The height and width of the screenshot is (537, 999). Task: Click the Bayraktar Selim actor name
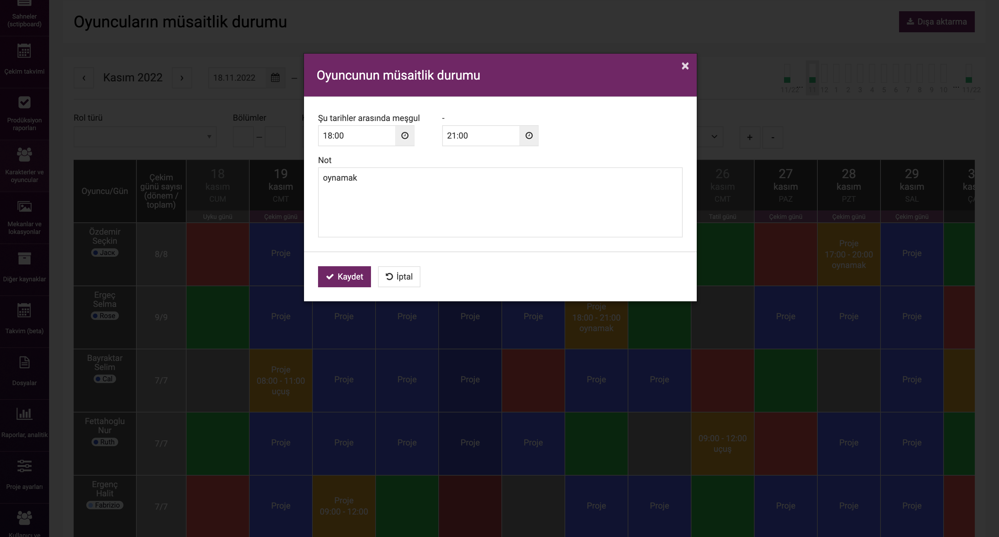[x=105, y=362]
